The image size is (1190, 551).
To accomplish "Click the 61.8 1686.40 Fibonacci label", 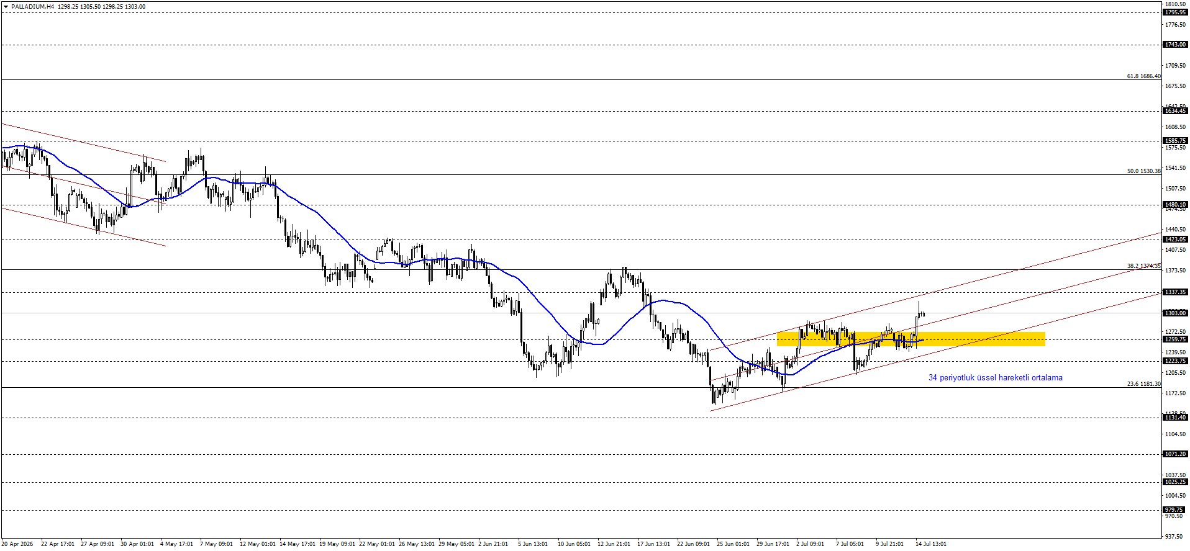I will 1143,76.
